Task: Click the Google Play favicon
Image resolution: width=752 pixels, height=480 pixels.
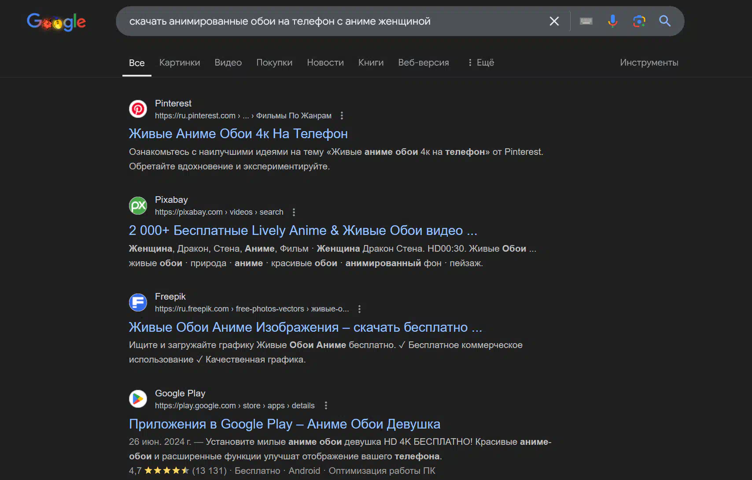Action: click(138, 399)
